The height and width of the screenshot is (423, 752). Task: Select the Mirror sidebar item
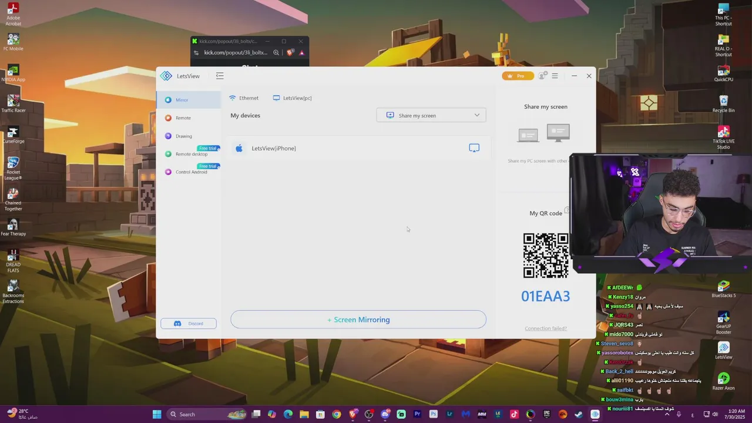pyautogui.click(x=189, y=100)
